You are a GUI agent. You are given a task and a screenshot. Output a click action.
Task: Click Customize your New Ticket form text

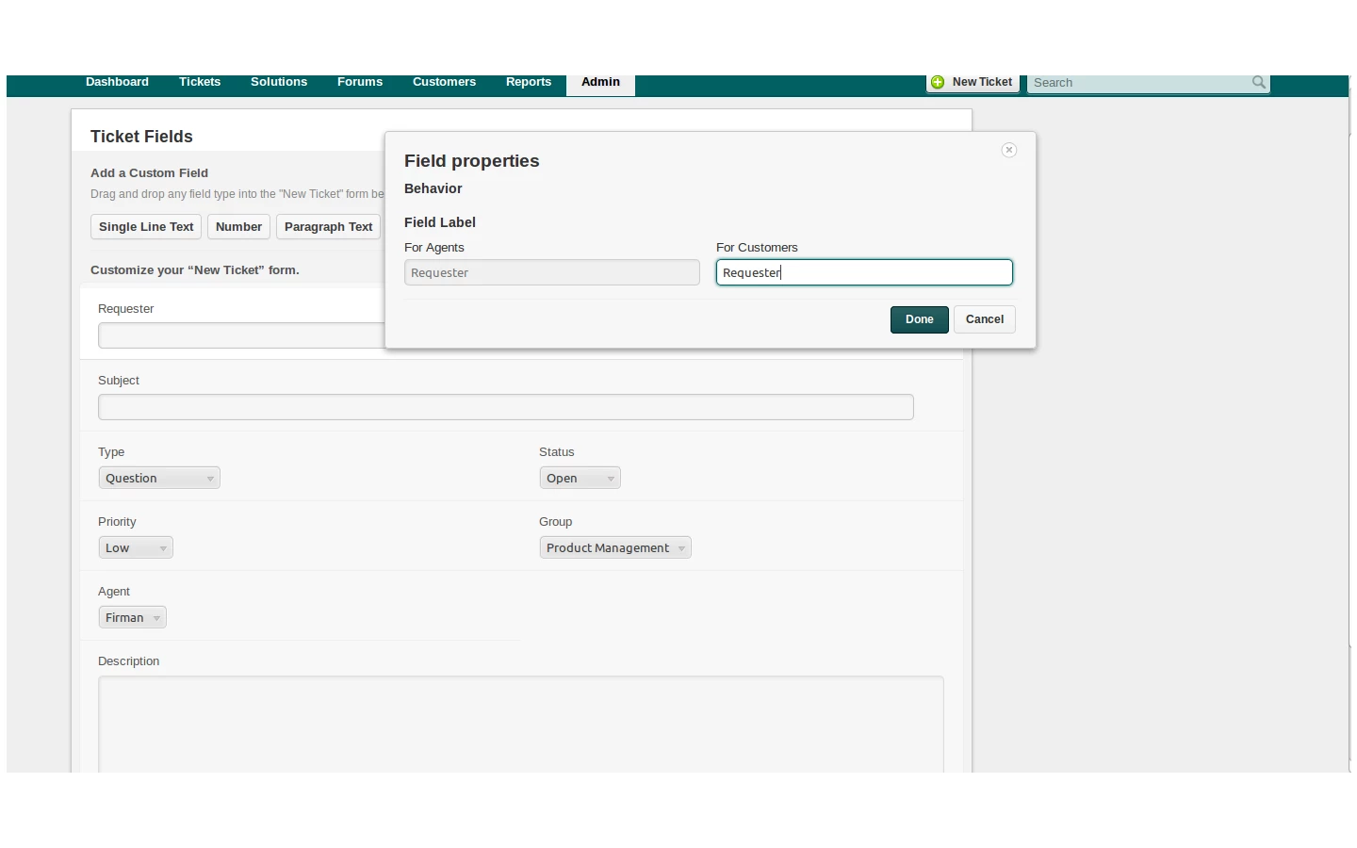pyautogui.click(x=195, y=270)
